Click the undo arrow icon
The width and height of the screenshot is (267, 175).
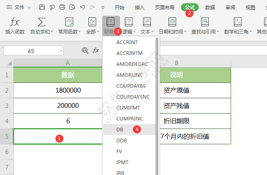tap(82, 7)
